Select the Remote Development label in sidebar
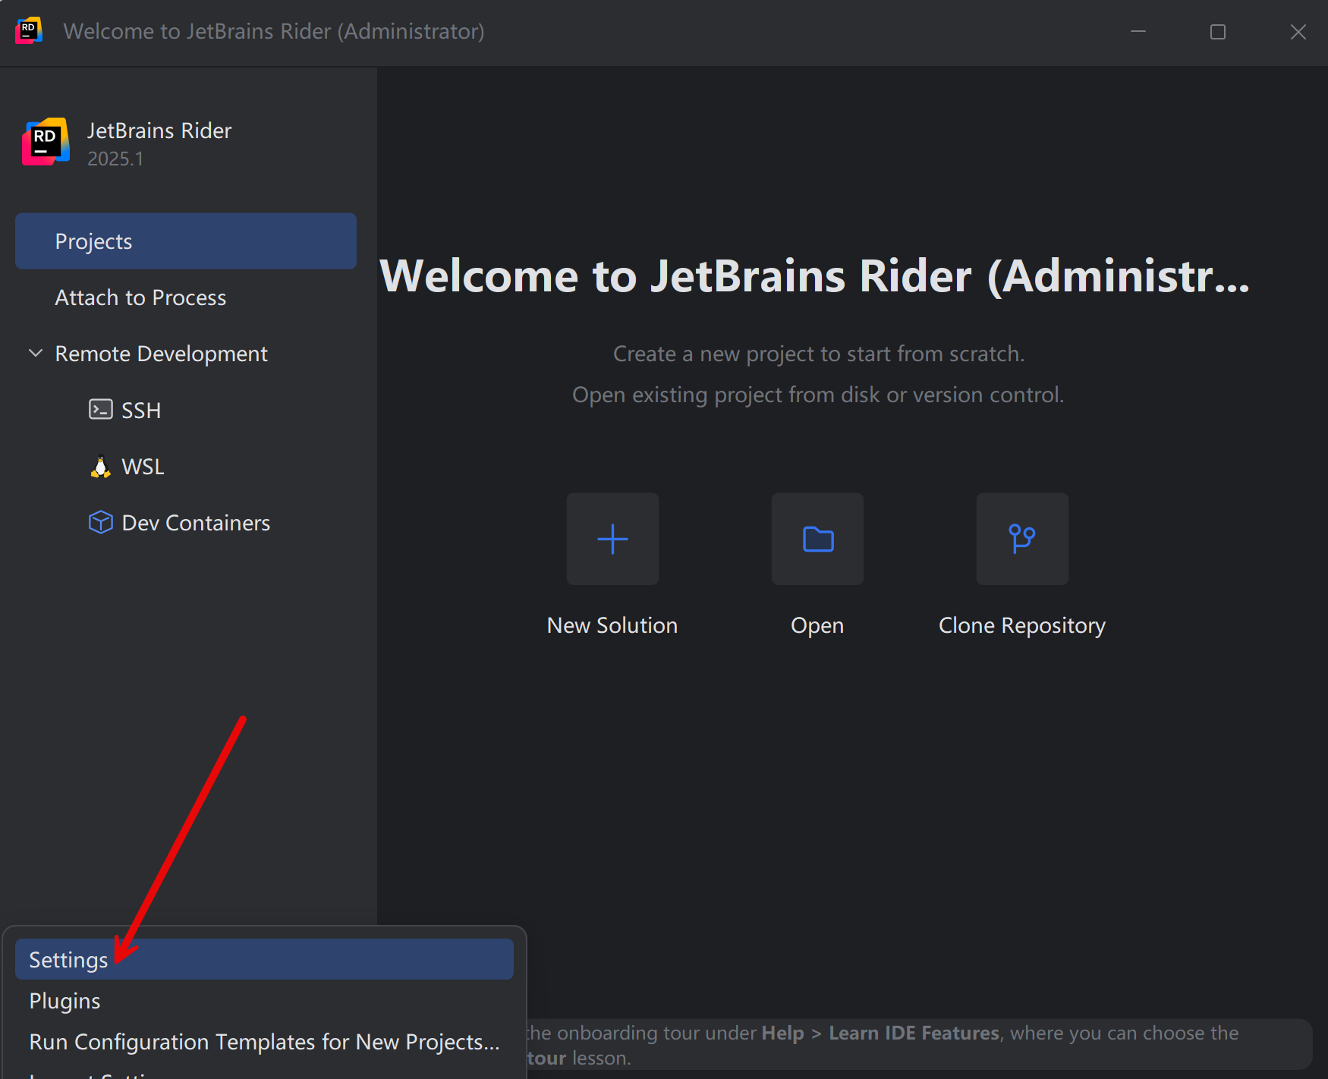 point(161,354)
